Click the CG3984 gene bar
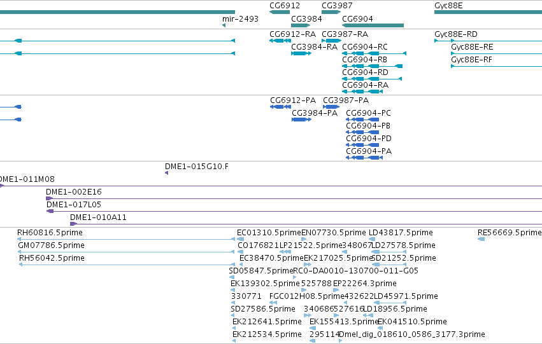The width and height of the screenshot is (542, 344). [301, 25]
